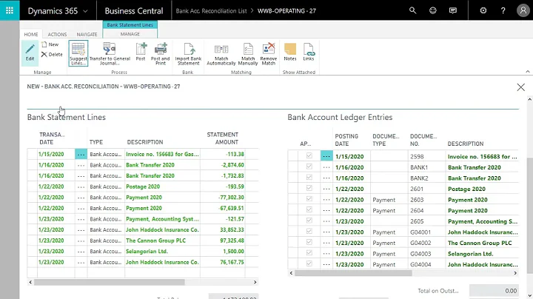This screenshot has height=299, width=533.
Task: Toggle applied checkbox for entry 2598
Action: coord(309,155)
